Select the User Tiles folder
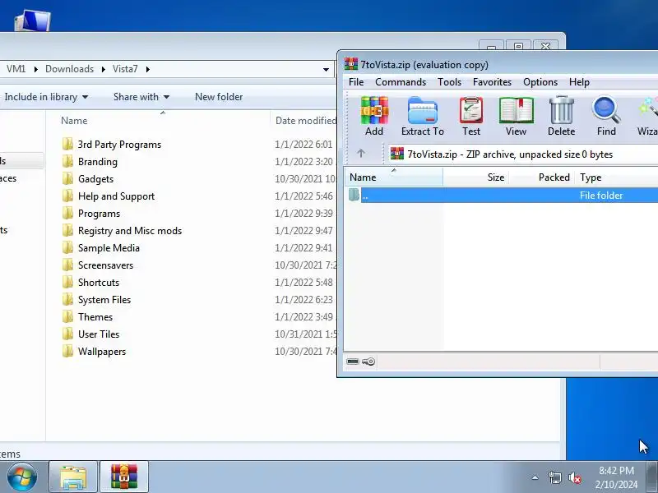The width and height of the screenshot is (658, 493). [98, 334]
